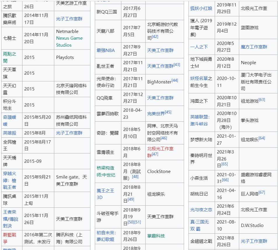This screenshot has width=278, height=250.
Task: Jump to citation [66]
Action: [225, 180]
